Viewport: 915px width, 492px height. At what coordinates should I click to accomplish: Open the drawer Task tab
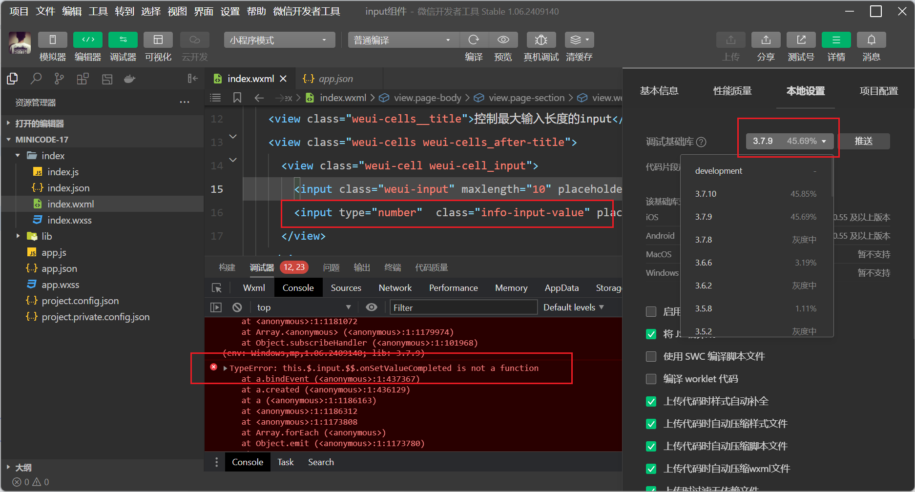tap(286, 462)
